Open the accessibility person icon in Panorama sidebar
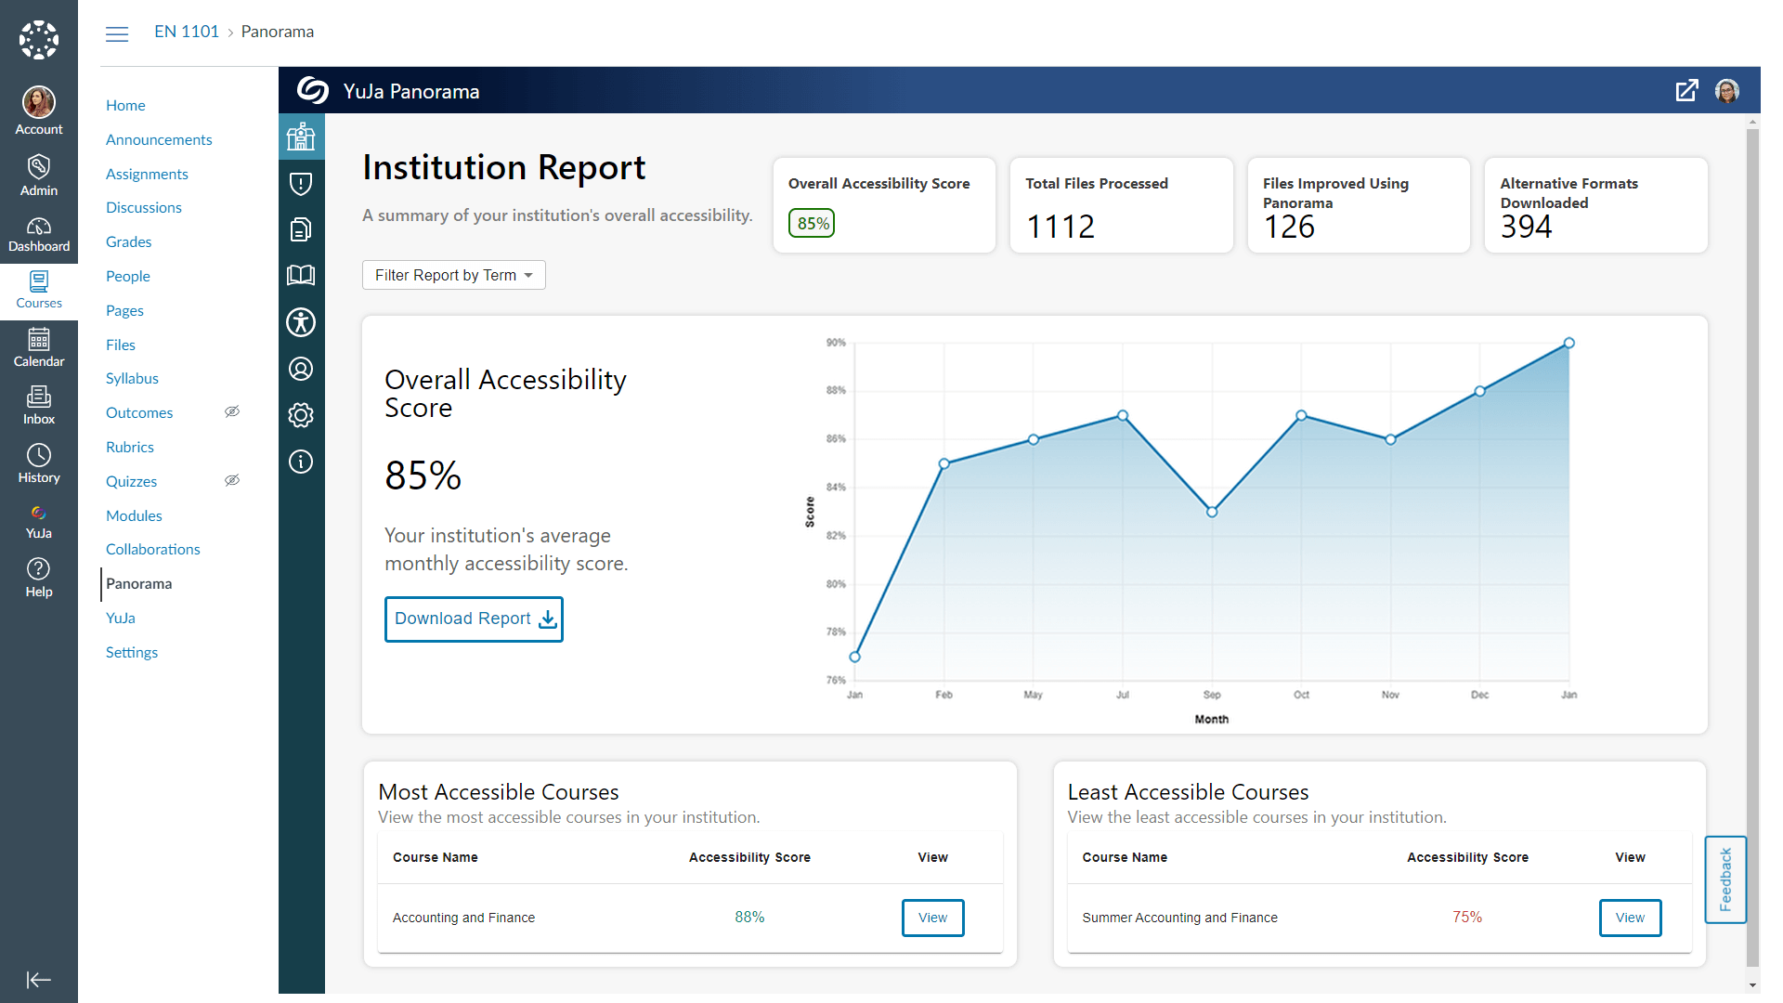The width and height of the screenshot is (1783, 1003). coord(301,322)
